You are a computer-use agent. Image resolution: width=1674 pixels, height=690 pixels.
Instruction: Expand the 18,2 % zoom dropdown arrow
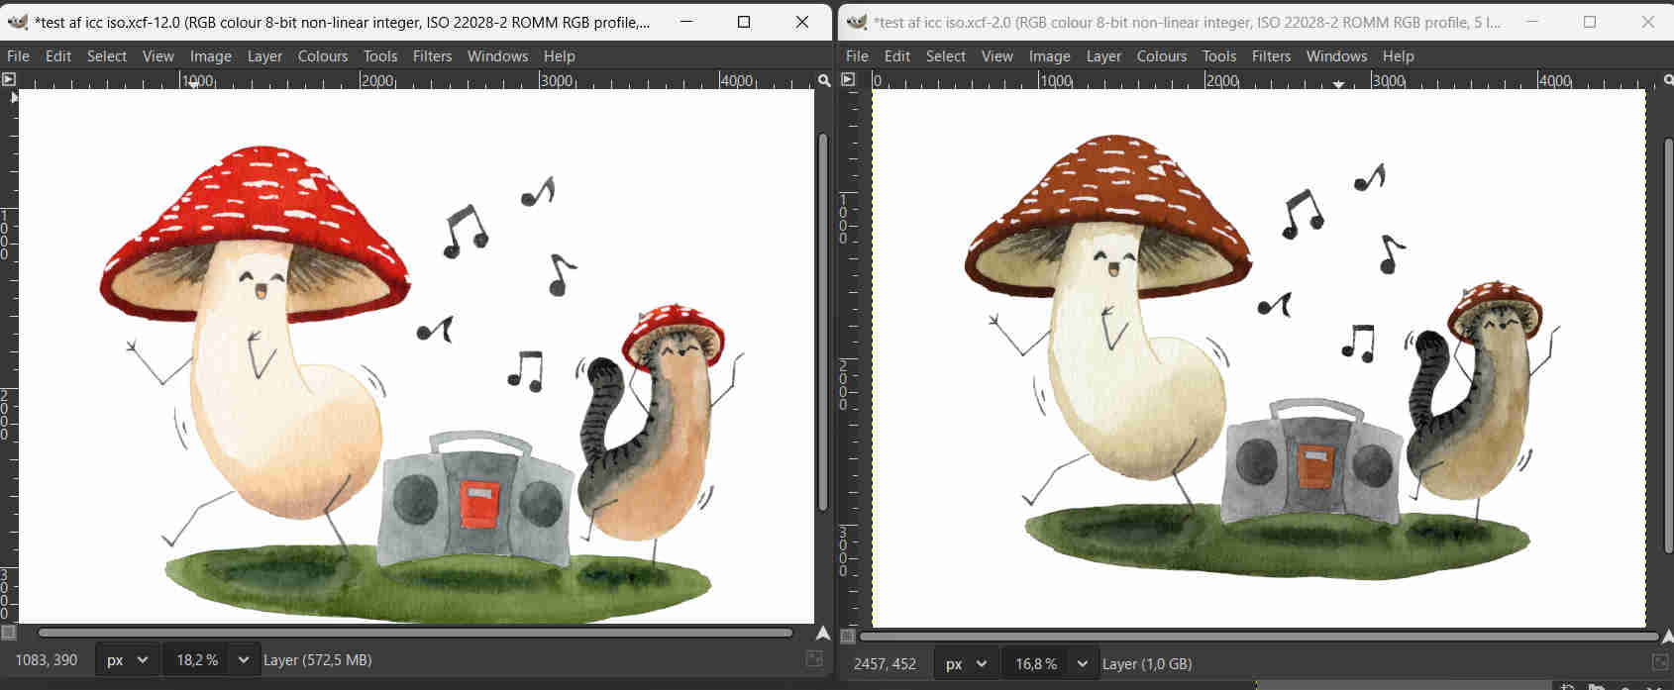tap(242, 660)
